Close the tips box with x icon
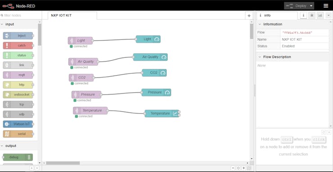This screenshot has height=172, width=333. point(329,132)
